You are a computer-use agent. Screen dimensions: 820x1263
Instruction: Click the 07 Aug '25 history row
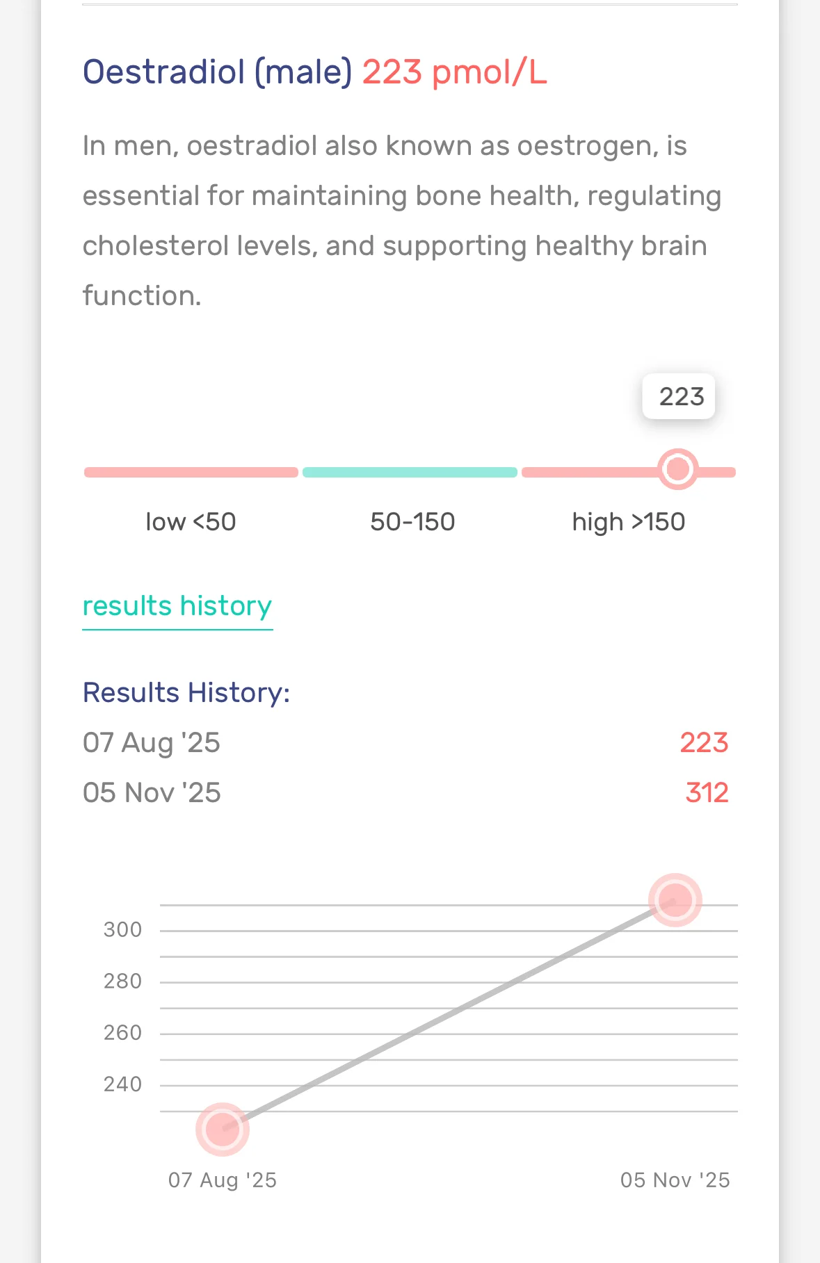(x=405, y=743)
